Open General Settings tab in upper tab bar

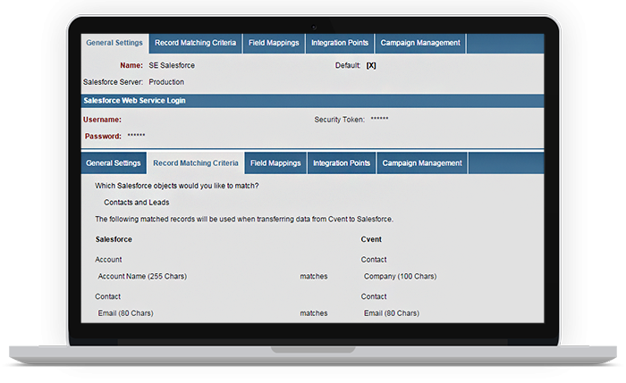[x=114, y=43]
